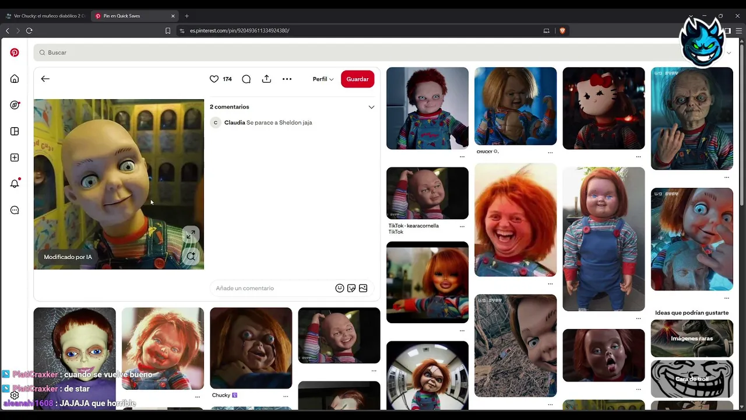This screenshot has width=746, height=420.
Task: Open the Explore compass icon in sidebar
Action: click(15, 105)
